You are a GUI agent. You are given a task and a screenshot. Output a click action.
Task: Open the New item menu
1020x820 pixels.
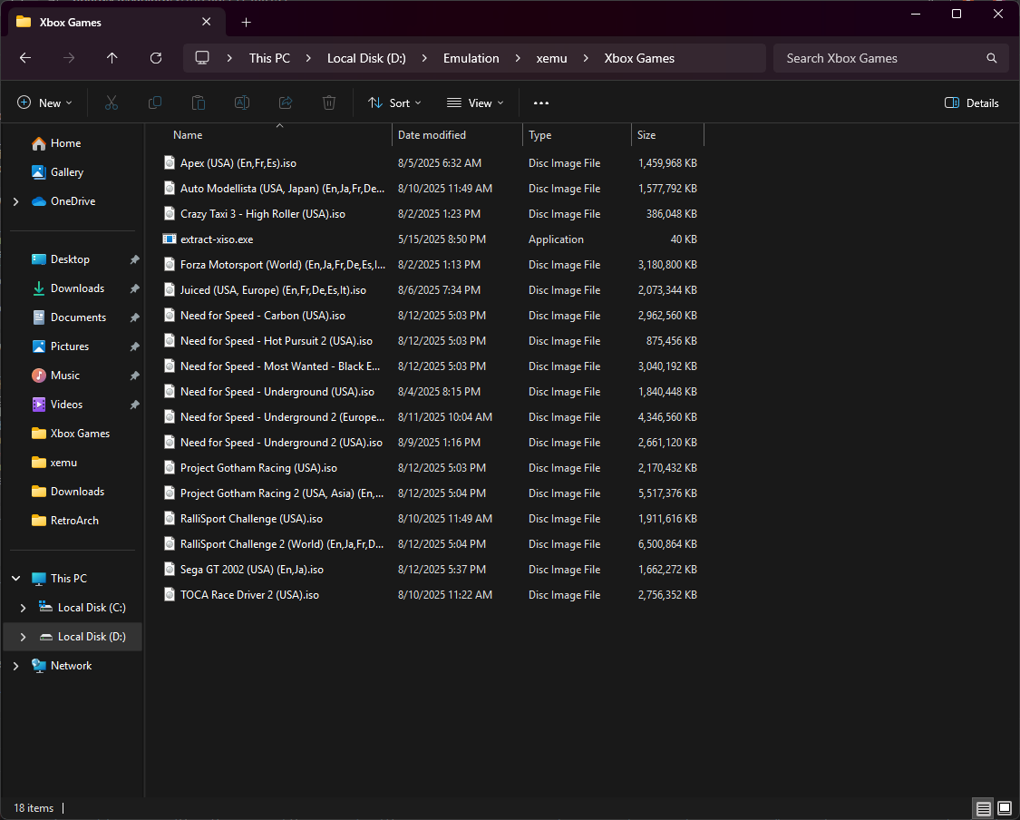44,103
